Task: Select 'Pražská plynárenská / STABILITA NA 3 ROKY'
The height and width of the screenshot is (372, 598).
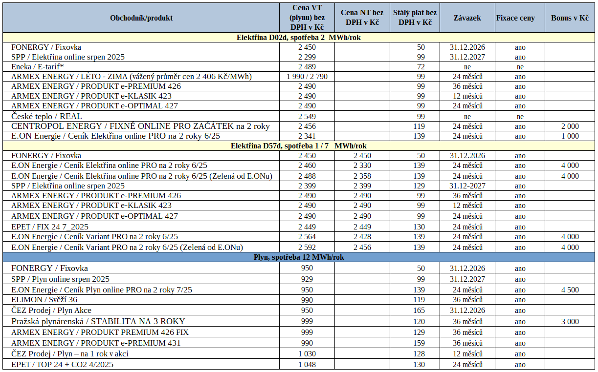Action: (98, 321)
